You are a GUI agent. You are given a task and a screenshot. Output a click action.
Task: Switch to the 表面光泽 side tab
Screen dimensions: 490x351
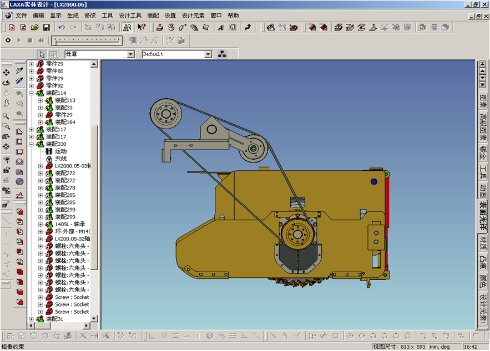[483, 216]
